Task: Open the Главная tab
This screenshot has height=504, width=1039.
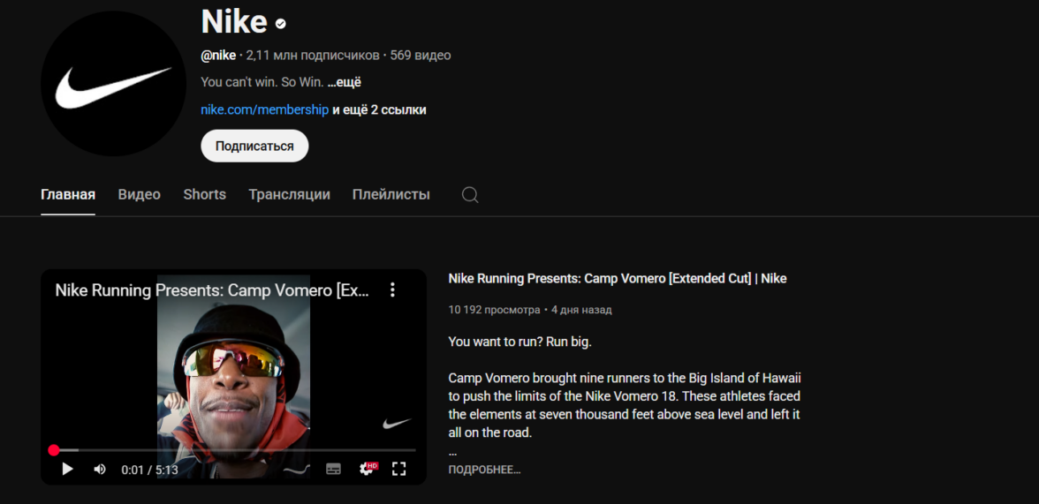Action: point(67,195)
